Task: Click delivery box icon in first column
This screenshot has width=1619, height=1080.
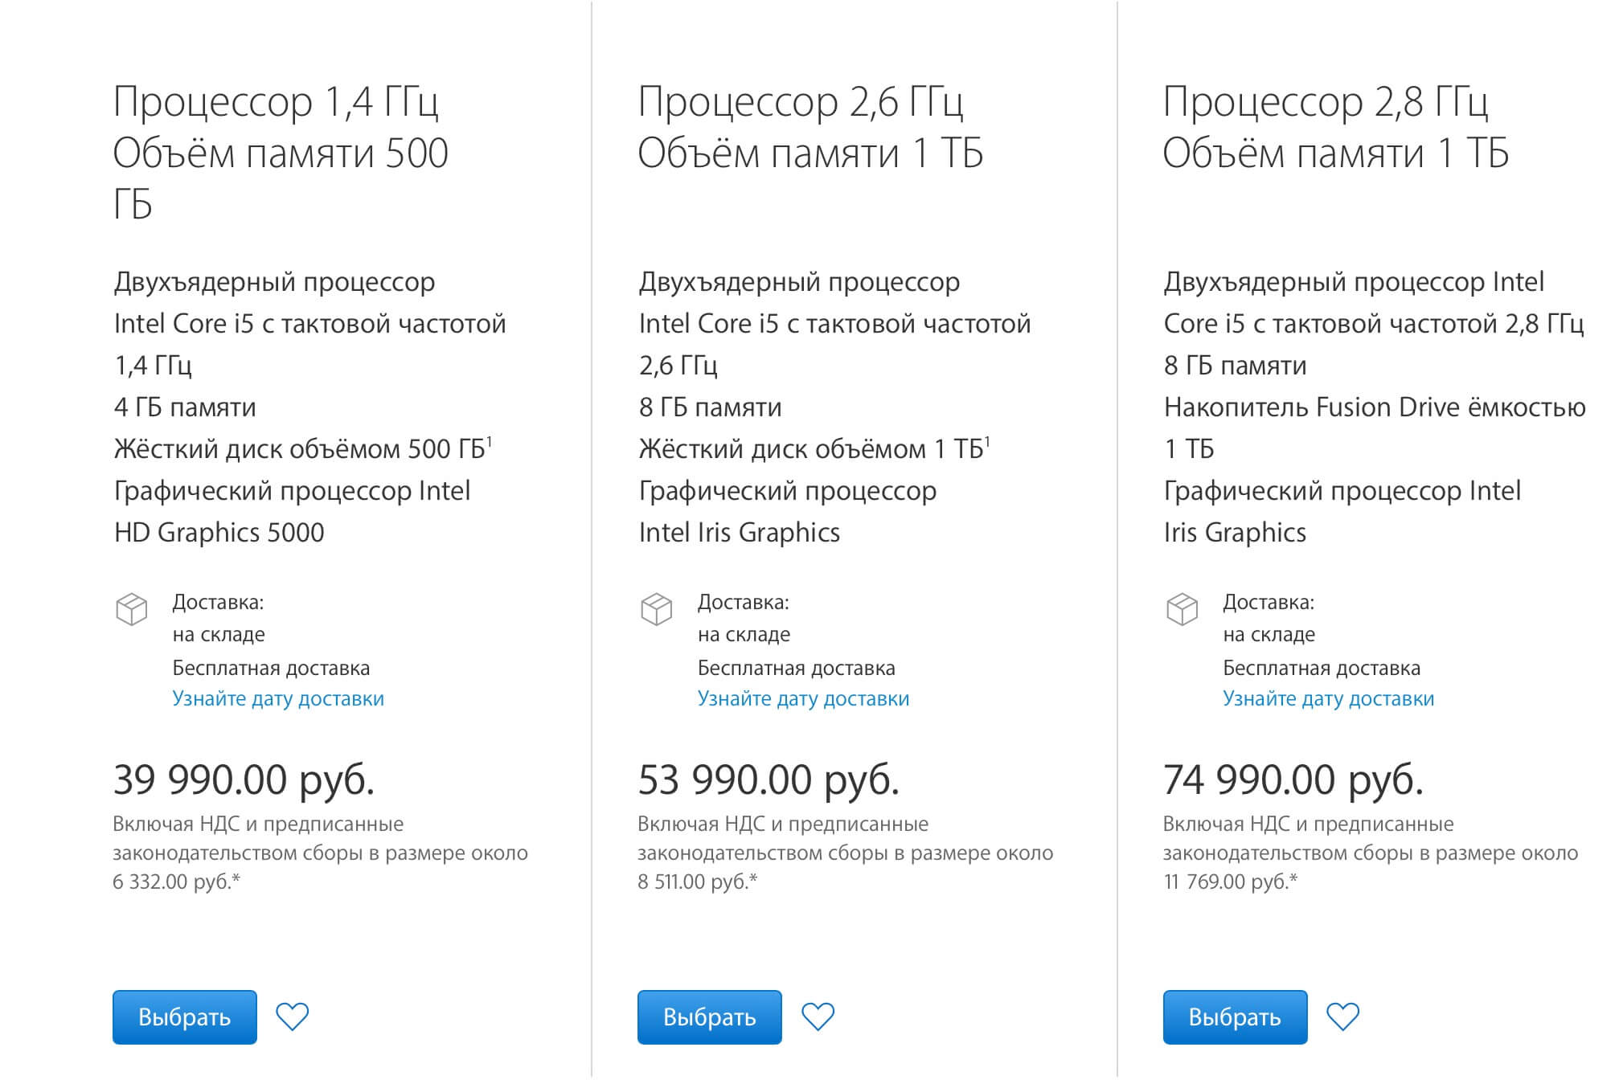Action: click(x=132, y=609)
